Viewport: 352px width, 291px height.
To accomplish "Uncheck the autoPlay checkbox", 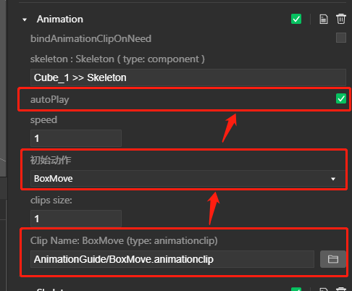I will 341,98.
